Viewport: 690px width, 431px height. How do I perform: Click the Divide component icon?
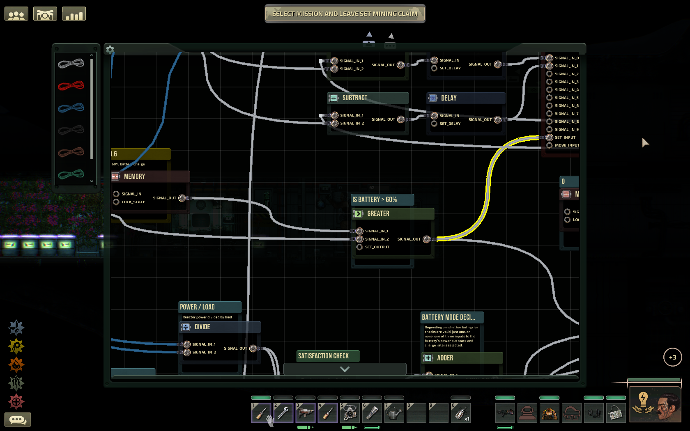point(186,327)
